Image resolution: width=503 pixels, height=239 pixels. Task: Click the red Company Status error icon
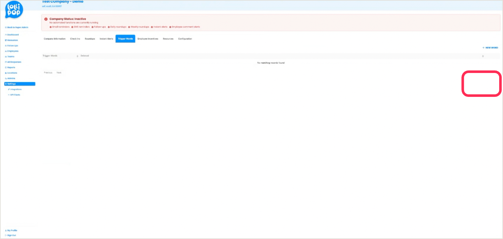(46, 19)
